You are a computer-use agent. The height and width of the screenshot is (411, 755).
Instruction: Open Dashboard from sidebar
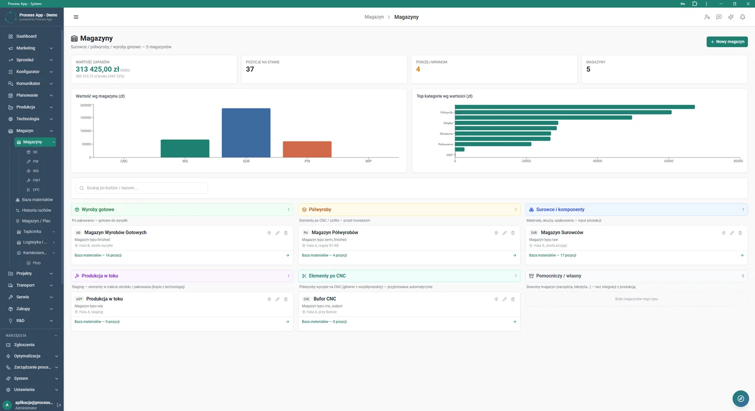(x=31, y=36)
